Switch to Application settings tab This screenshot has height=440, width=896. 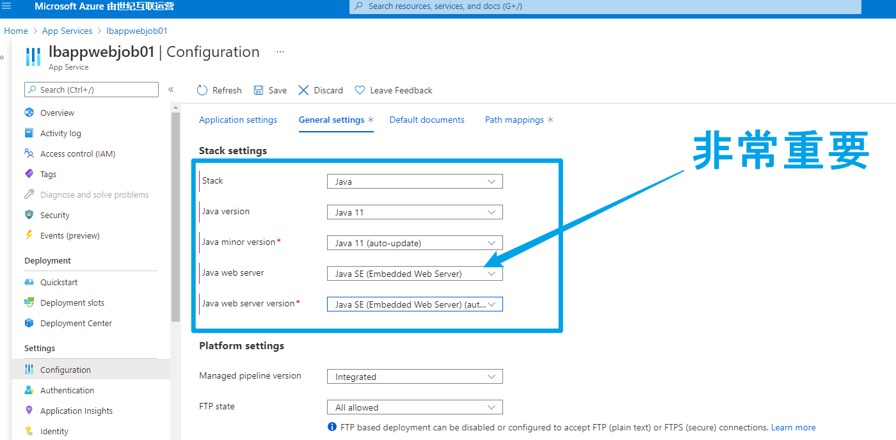[x=238, y=120]
